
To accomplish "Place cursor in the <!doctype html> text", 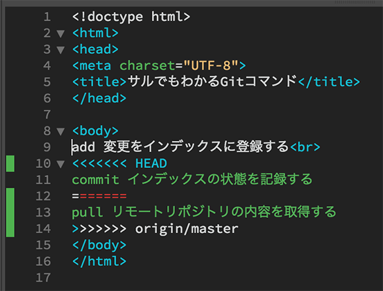I will click(x=131, y=17).
